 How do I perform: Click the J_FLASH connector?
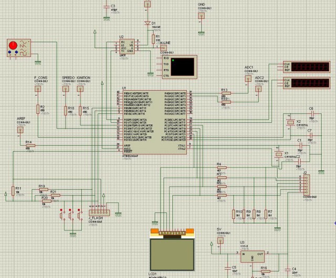(x=99, y=212)
